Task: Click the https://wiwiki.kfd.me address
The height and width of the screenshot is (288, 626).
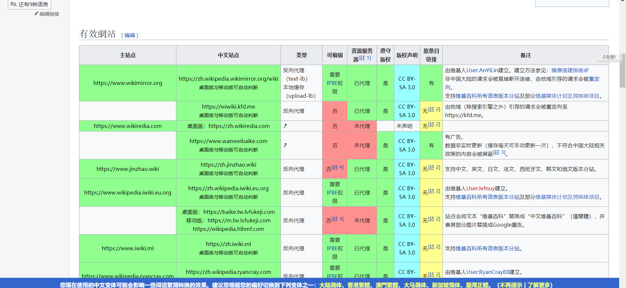Action: 228,107
